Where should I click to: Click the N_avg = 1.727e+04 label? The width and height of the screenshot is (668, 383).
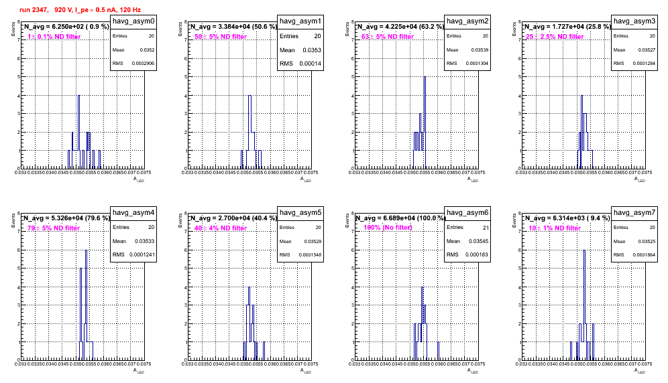567,27
